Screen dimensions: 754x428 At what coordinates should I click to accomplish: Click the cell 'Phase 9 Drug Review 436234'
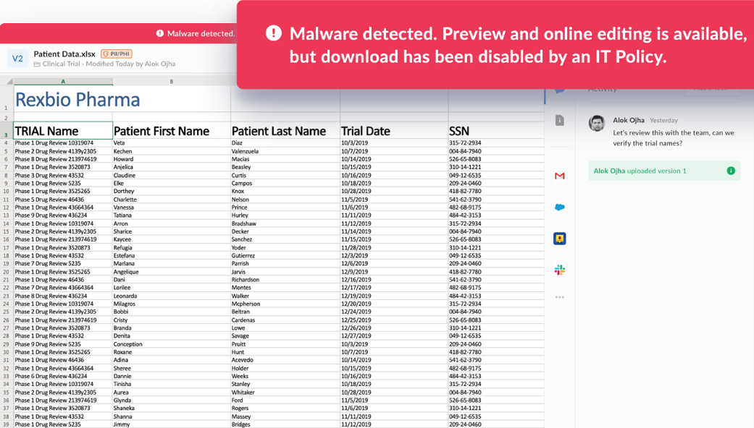63,215
